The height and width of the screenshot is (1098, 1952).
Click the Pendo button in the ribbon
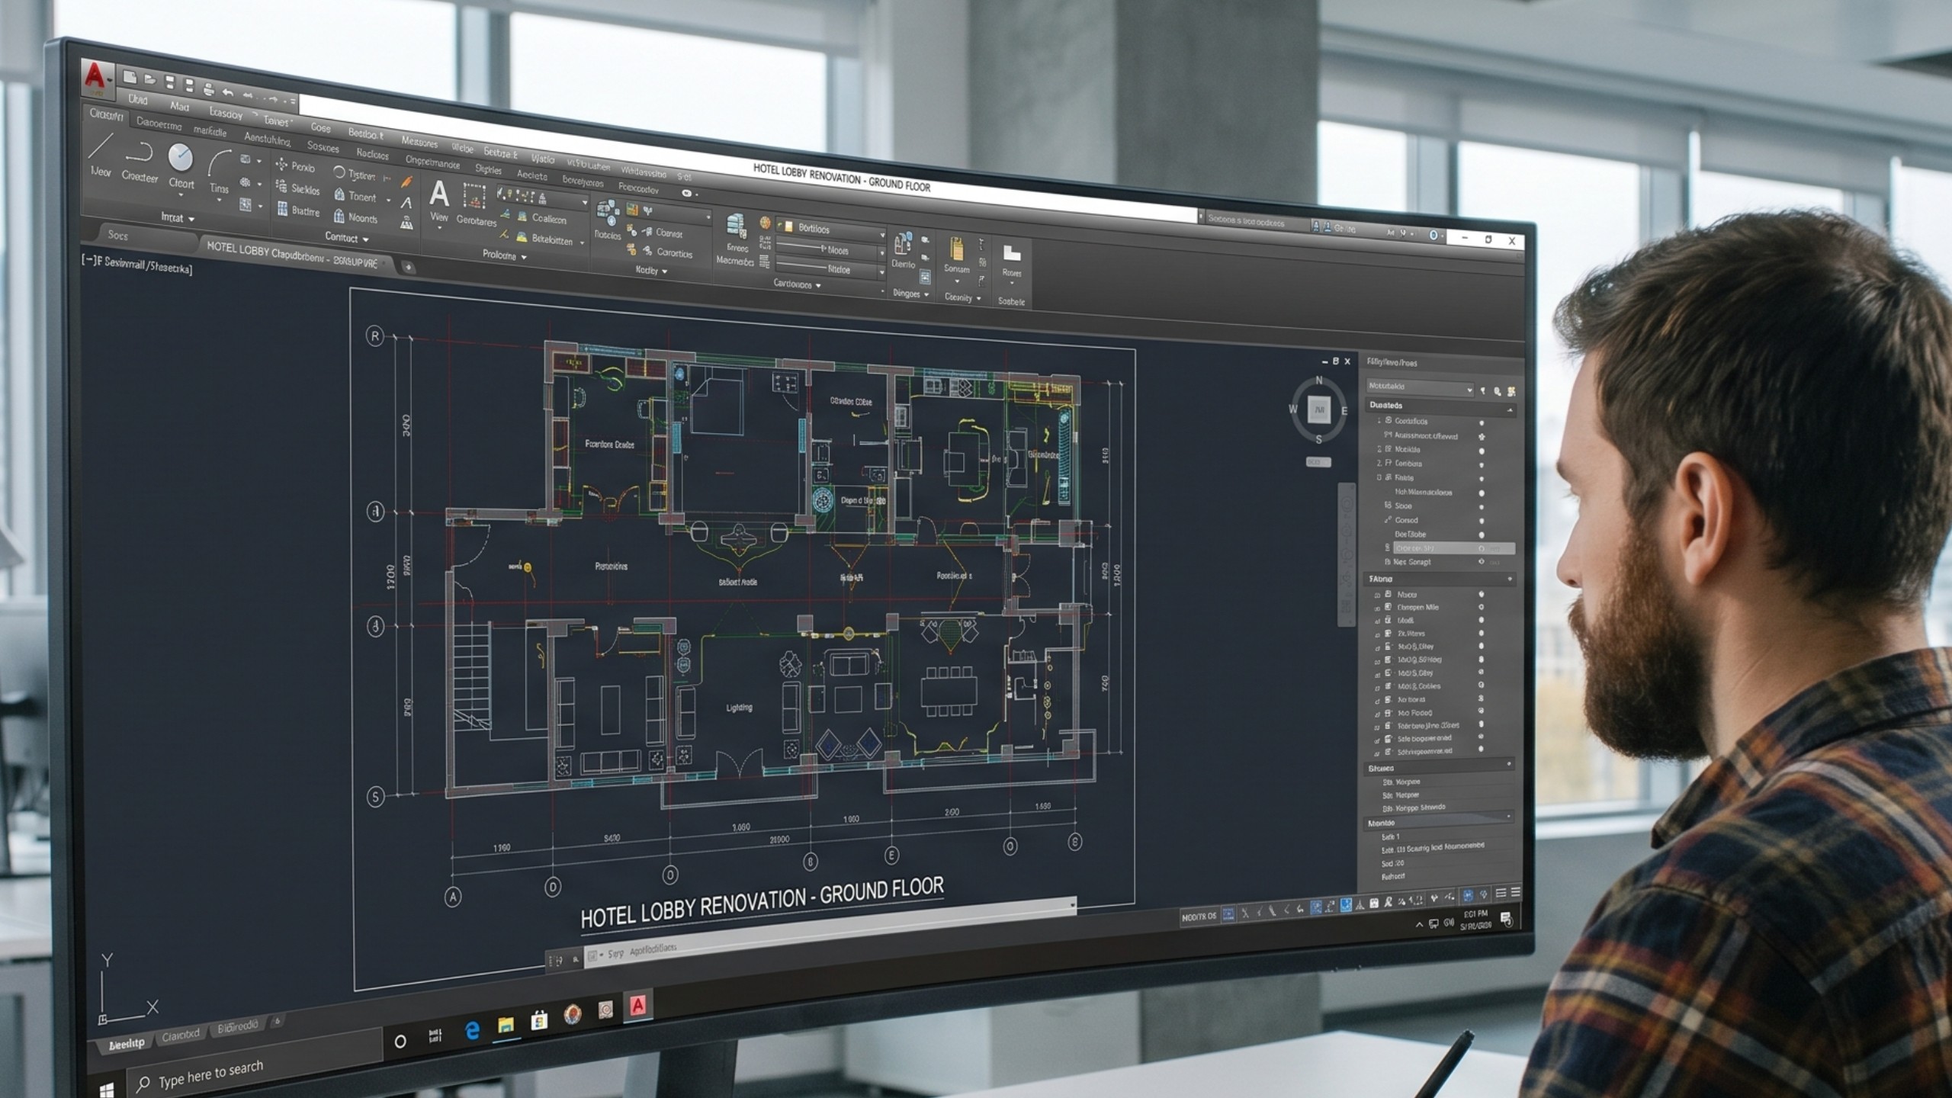pyautogui.click(x=294, y=166)
